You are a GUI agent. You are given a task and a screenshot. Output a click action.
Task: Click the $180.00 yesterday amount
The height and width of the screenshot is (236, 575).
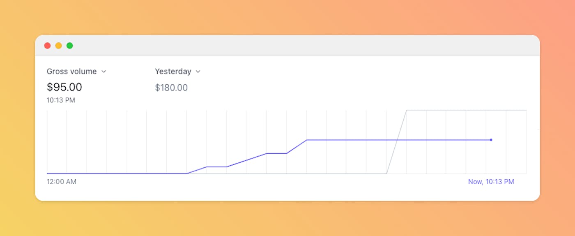pos(171,88)
